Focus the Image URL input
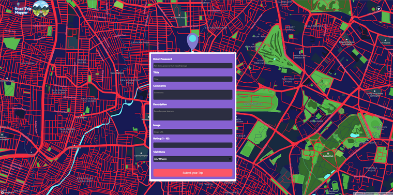The width and height of the screenshot is (393, 195). tap(193, 132)
